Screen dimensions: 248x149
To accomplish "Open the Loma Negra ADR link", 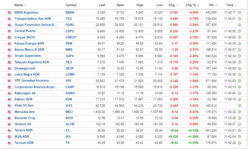I will click(x=27, y=74).
